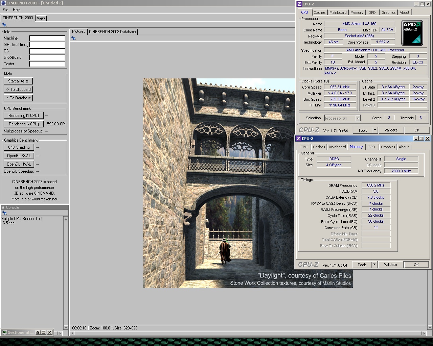
Task: Start the C4D Shading test
Action: coord(19,147)
